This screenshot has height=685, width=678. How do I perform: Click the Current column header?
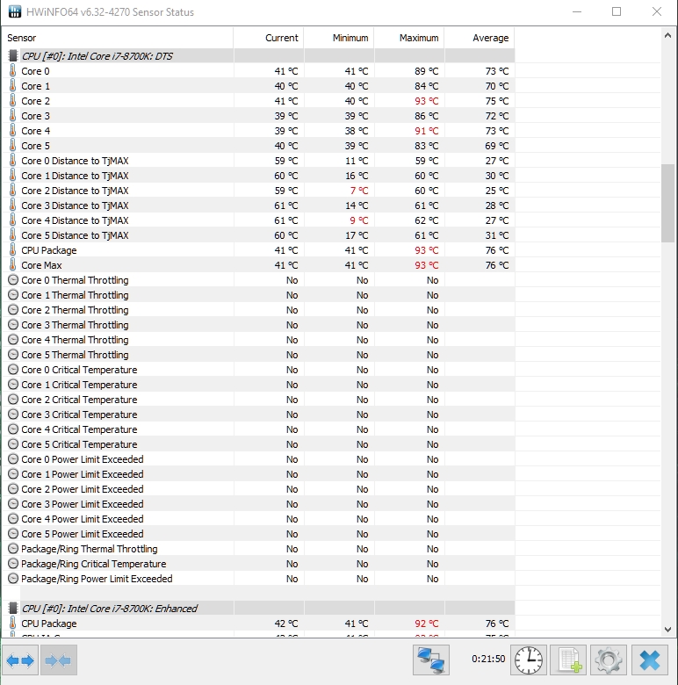point(269,38)
